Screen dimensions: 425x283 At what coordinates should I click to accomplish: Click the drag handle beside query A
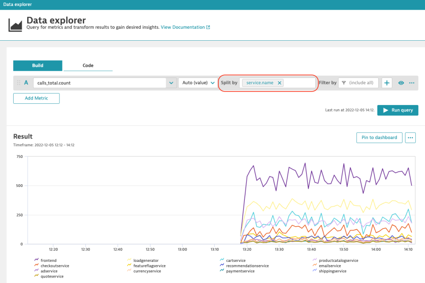pos(18,83)
